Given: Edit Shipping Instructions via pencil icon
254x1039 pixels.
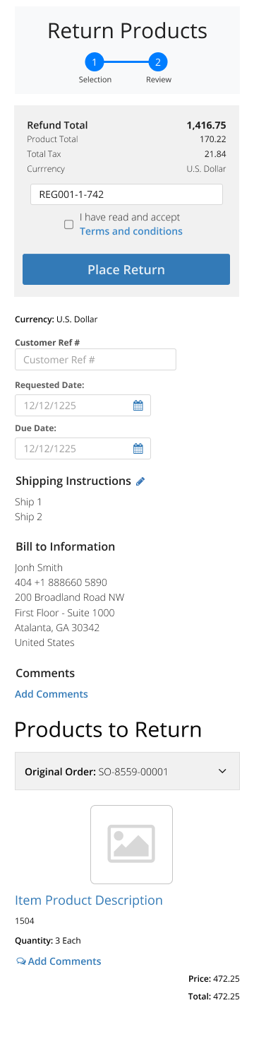Looking at the screenshot, I should (x=140, y=481).
